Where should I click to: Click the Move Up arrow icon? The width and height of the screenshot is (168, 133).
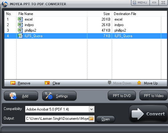[139, 83]
